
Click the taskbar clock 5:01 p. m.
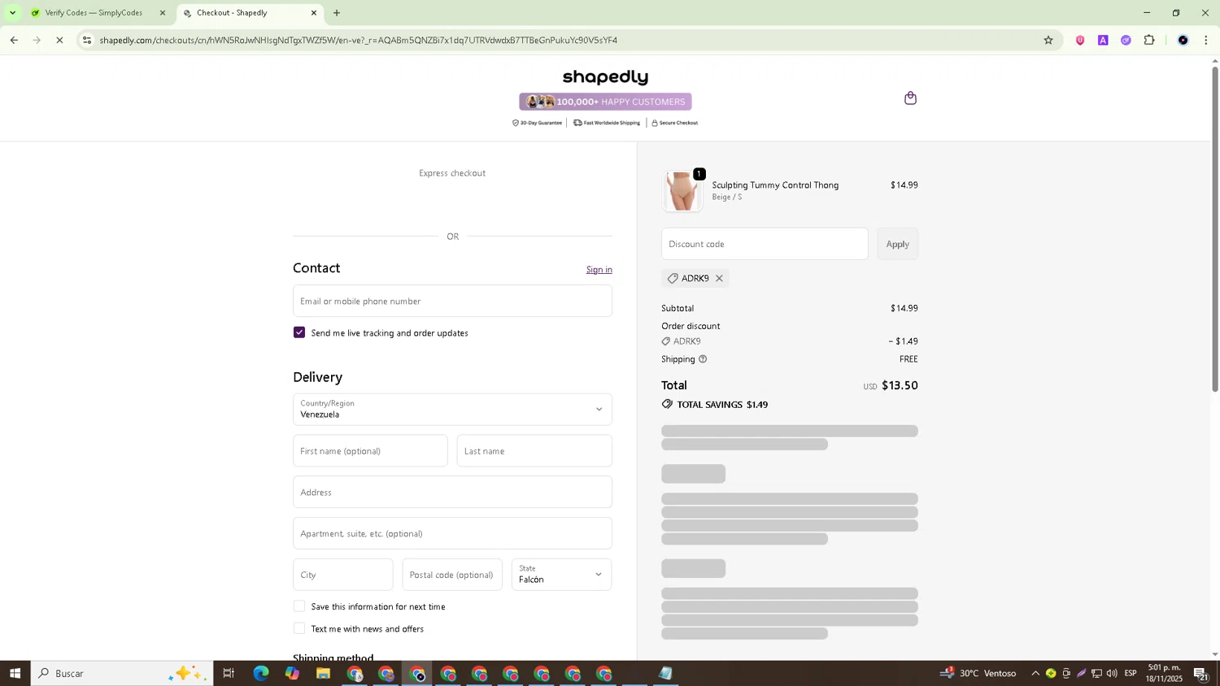1164,673
